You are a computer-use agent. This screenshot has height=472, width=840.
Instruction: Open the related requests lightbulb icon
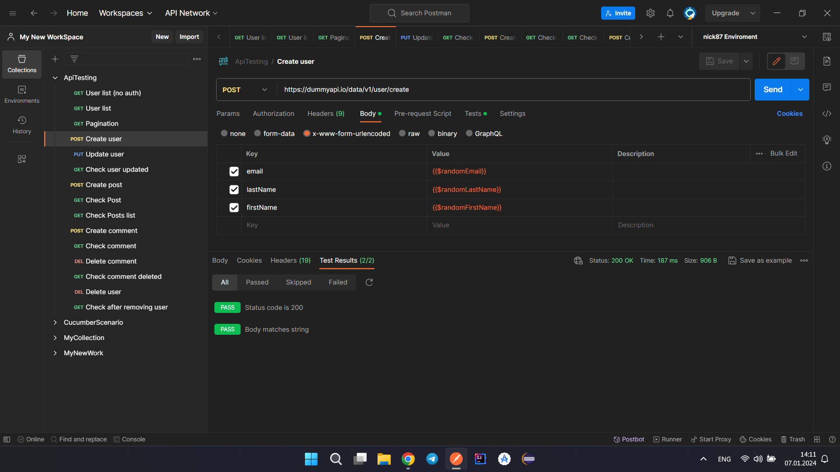tap(827, 140)
